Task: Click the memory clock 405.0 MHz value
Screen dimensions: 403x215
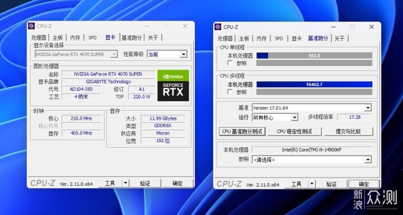Action: 81,133
